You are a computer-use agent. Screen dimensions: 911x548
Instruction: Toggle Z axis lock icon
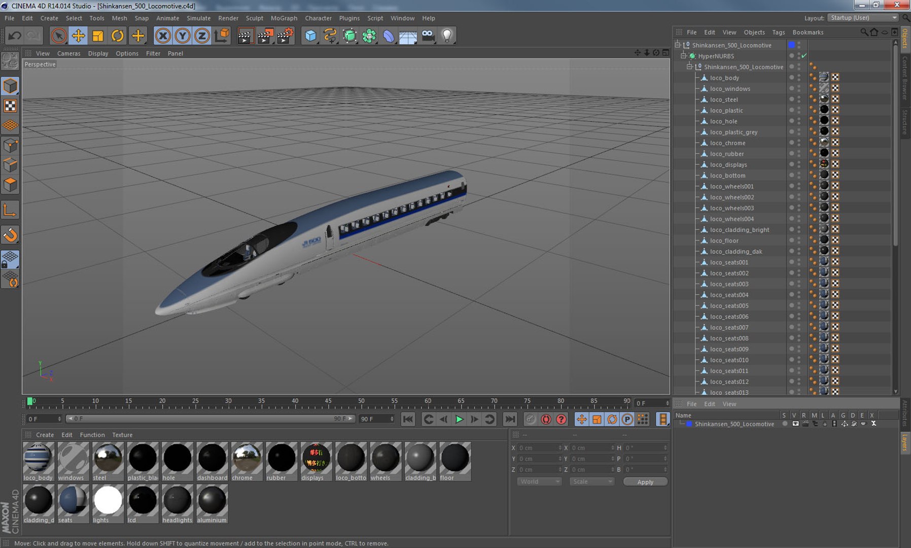pyautogui.click(x=202, y=36)
